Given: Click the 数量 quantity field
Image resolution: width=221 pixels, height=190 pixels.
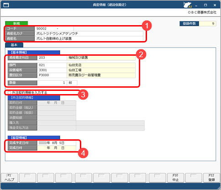Looking at the screenshot, I should pyautogui.click(x=52, y=83).
